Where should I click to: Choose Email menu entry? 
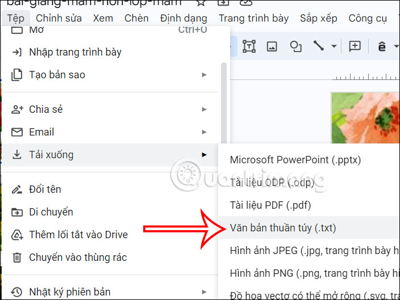point(110,132)
